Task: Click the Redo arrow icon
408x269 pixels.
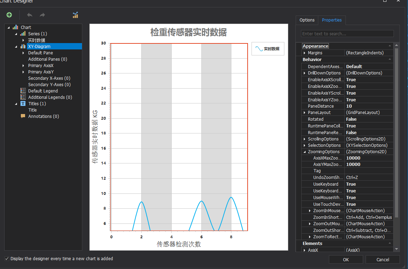Action: click(x=42, y=15)
